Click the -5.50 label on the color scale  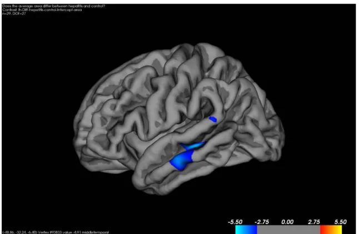click(235, 222)
